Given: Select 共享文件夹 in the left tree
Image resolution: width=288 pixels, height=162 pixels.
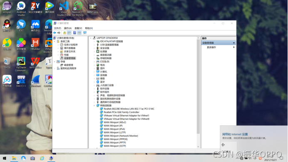Looking at the screenshot, I should (70, 52).
